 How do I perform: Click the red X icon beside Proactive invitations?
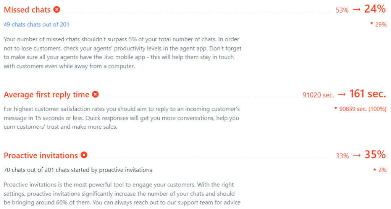[84, 155]
